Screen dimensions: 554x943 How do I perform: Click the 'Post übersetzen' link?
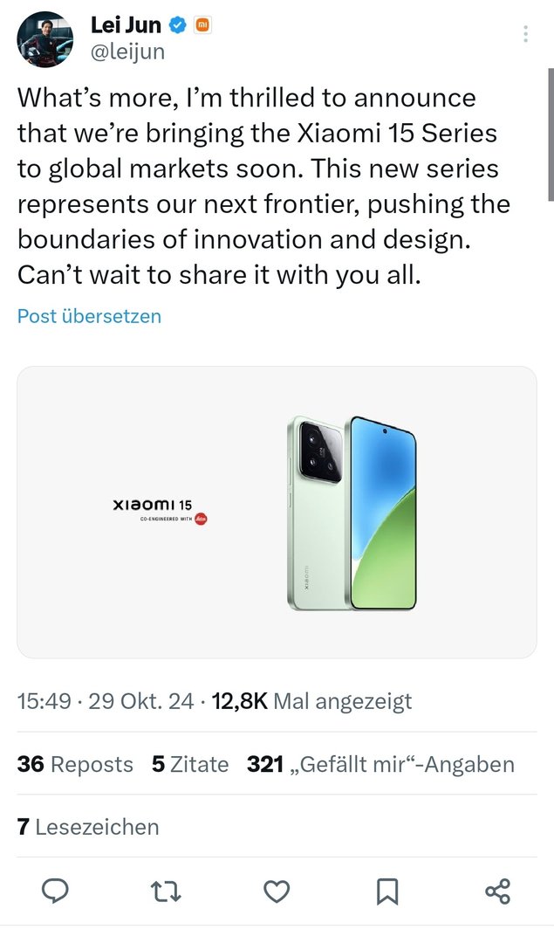[x=89, y=316]
